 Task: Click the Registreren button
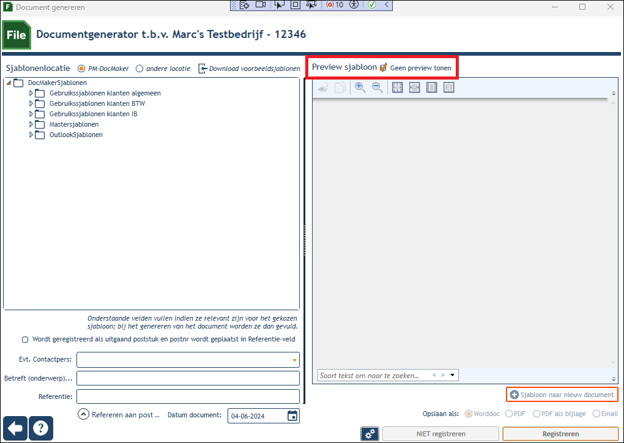pos(560,434)
